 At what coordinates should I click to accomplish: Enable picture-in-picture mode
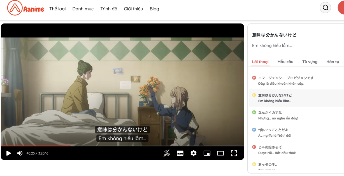click(207, 153)
